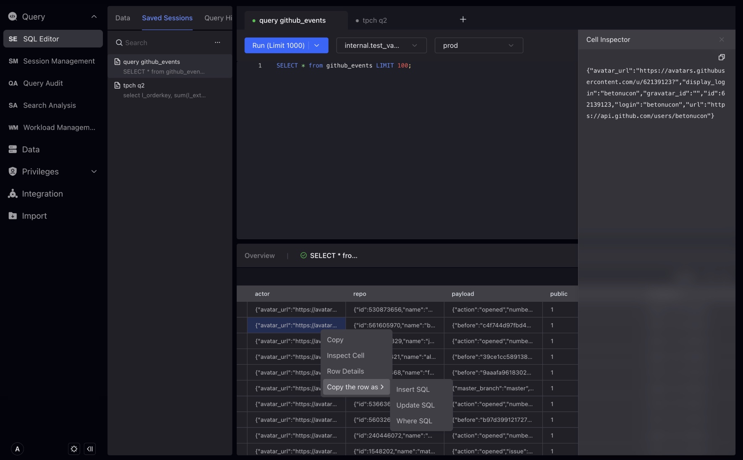Click the copy icon in Cell Inspector
The width and height of the screenshot is (743, 460).
pyautogui.click(x=722, y=57)
